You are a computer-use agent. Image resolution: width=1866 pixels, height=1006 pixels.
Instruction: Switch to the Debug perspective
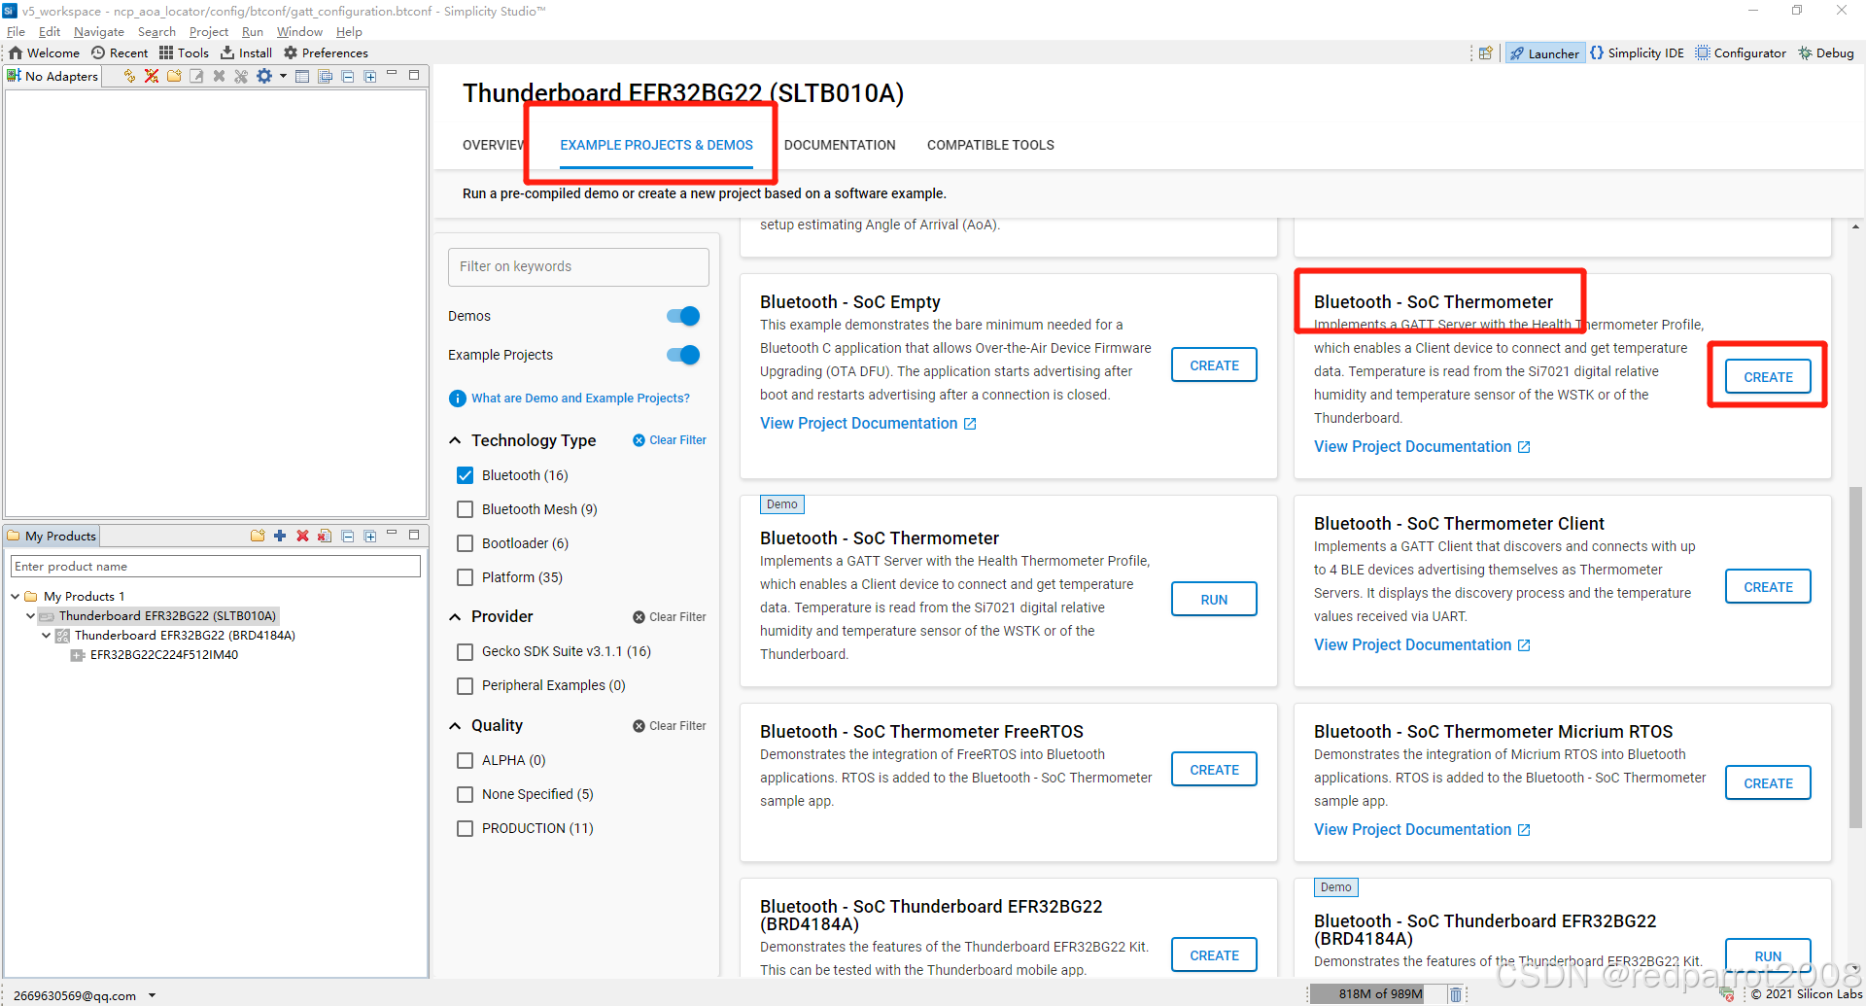[1826, 53]
